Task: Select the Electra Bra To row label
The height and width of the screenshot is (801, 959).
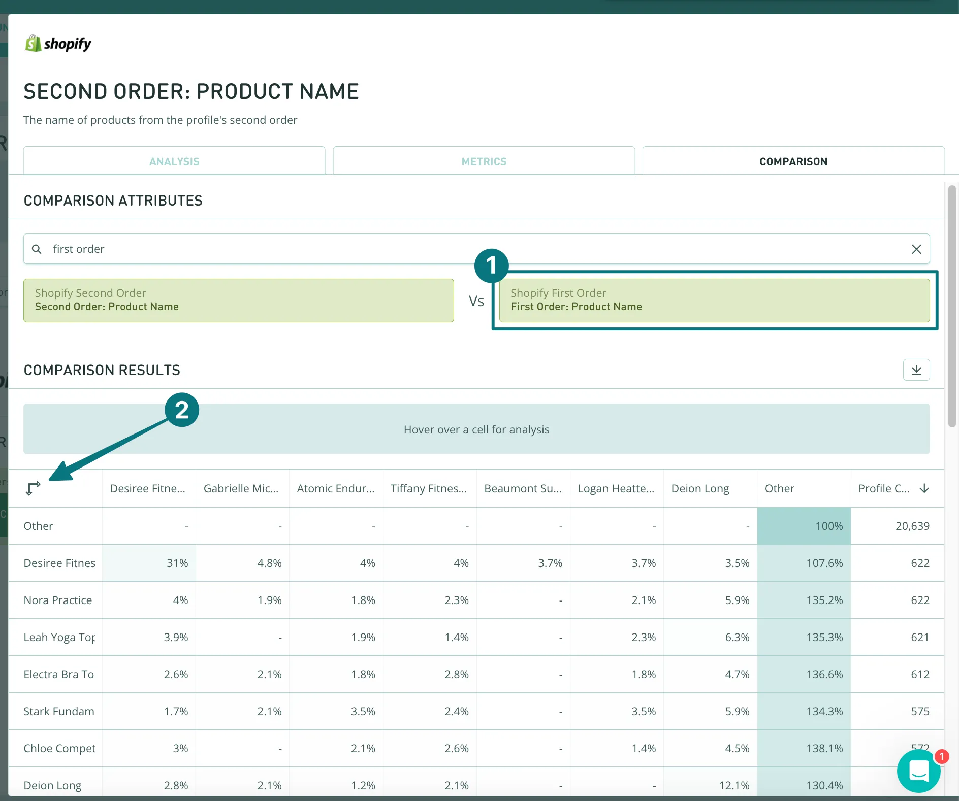Action: (x=59, y=674)
